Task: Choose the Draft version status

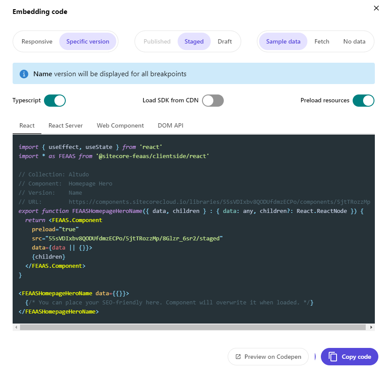Action: pos(225,41)
